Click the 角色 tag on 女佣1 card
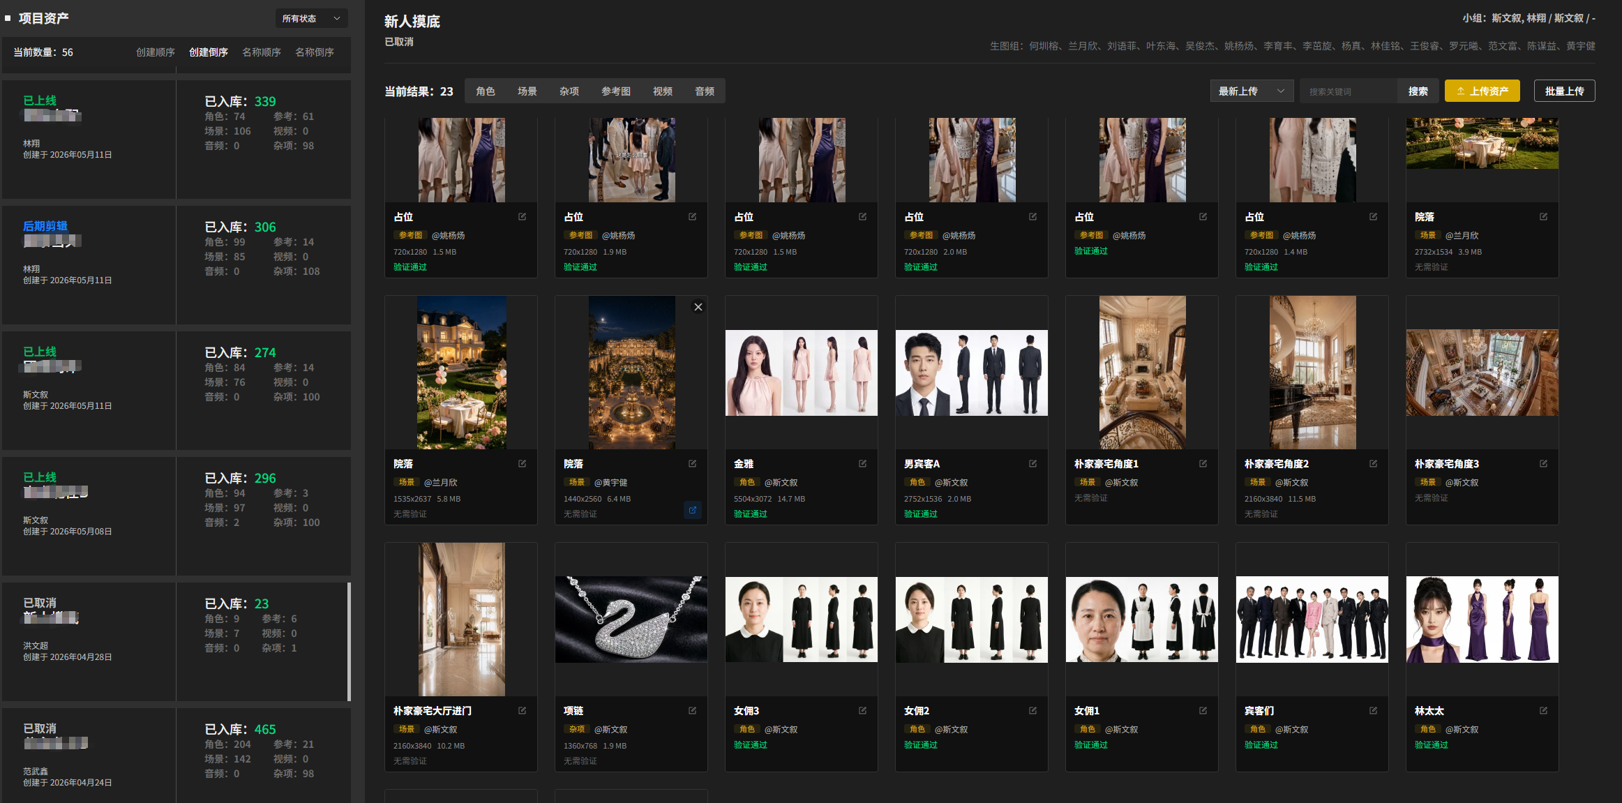Image resolution: width=1622 pixels, height=803 pixels. point(1088,729)
